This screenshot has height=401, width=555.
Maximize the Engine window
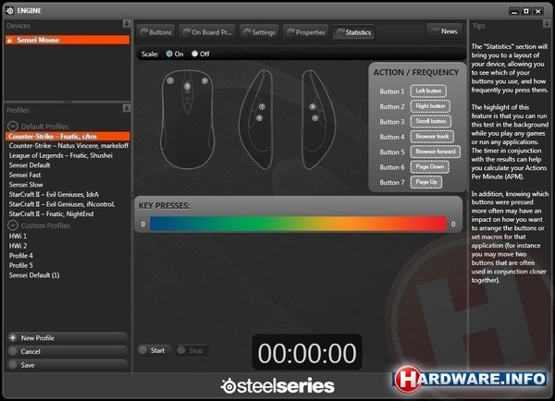[x=526, y=11]
